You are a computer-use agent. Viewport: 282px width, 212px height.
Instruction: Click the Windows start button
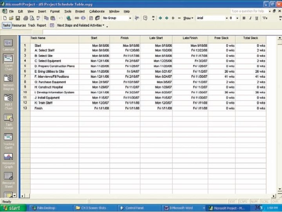pyautogui.click(x=13, y=208)
